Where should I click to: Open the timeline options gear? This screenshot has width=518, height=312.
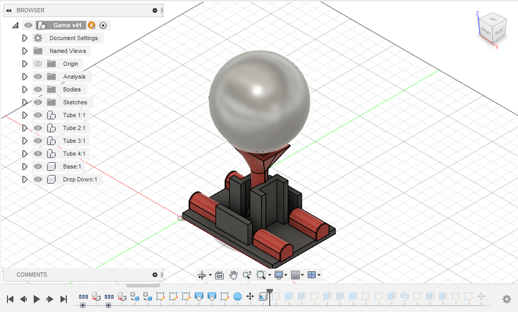(x=506, y=299)
